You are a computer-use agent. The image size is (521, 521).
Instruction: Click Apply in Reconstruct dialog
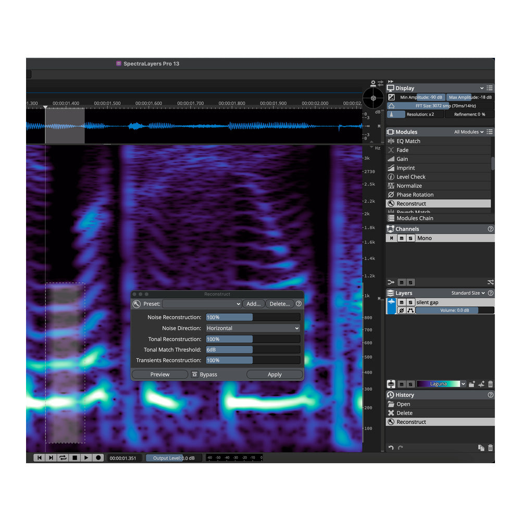point(275,375)
